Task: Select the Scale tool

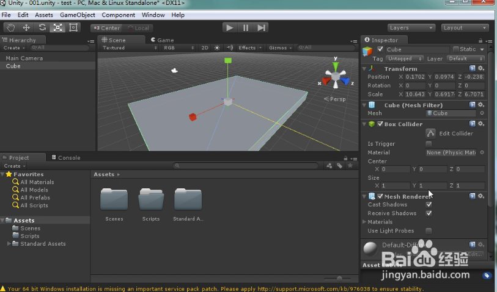Action: (57, 27)
